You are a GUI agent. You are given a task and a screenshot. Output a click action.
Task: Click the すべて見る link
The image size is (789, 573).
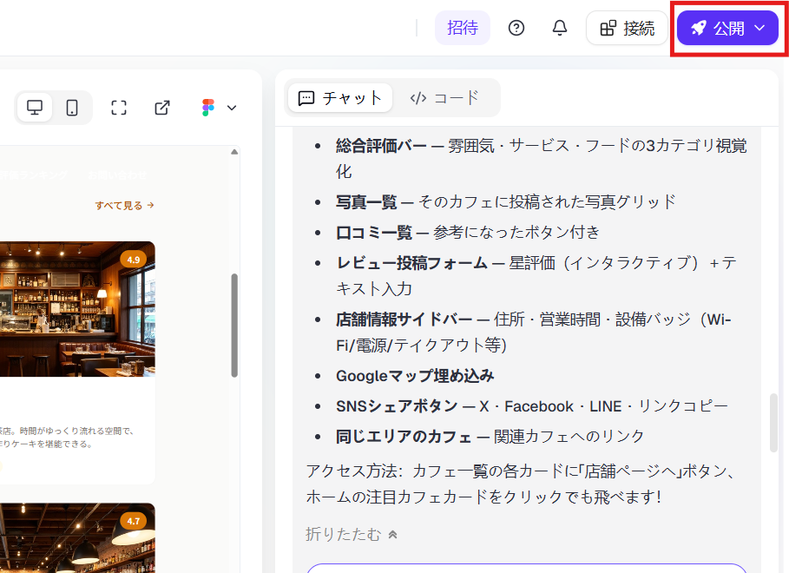point(124,206)
